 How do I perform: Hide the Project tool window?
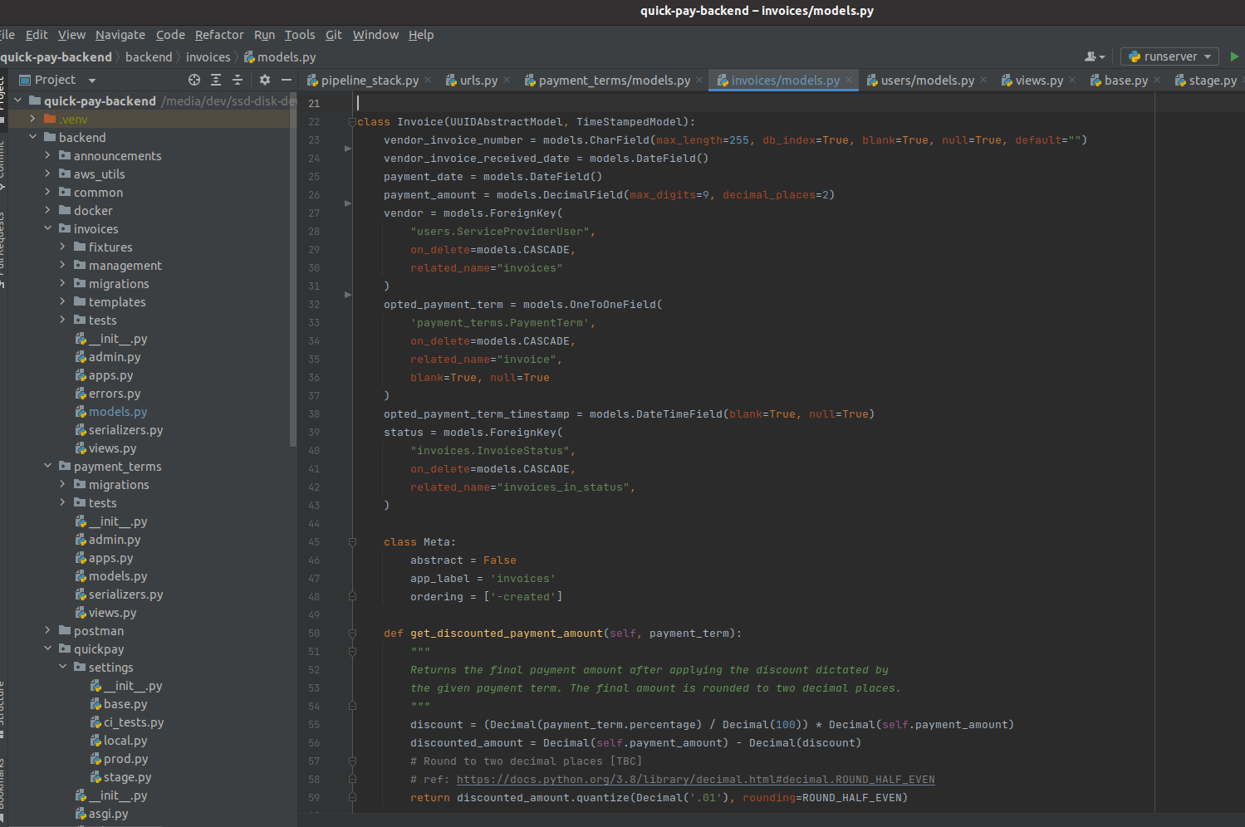tap(287, 80)
